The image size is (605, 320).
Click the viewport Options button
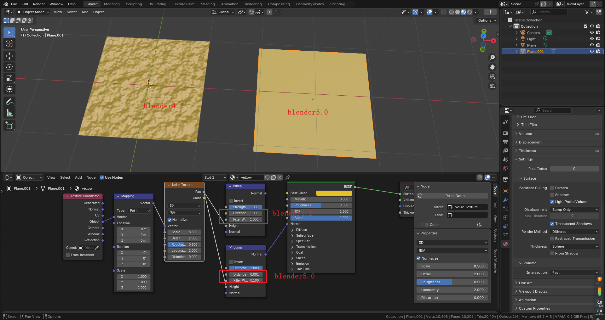(487, 20)
